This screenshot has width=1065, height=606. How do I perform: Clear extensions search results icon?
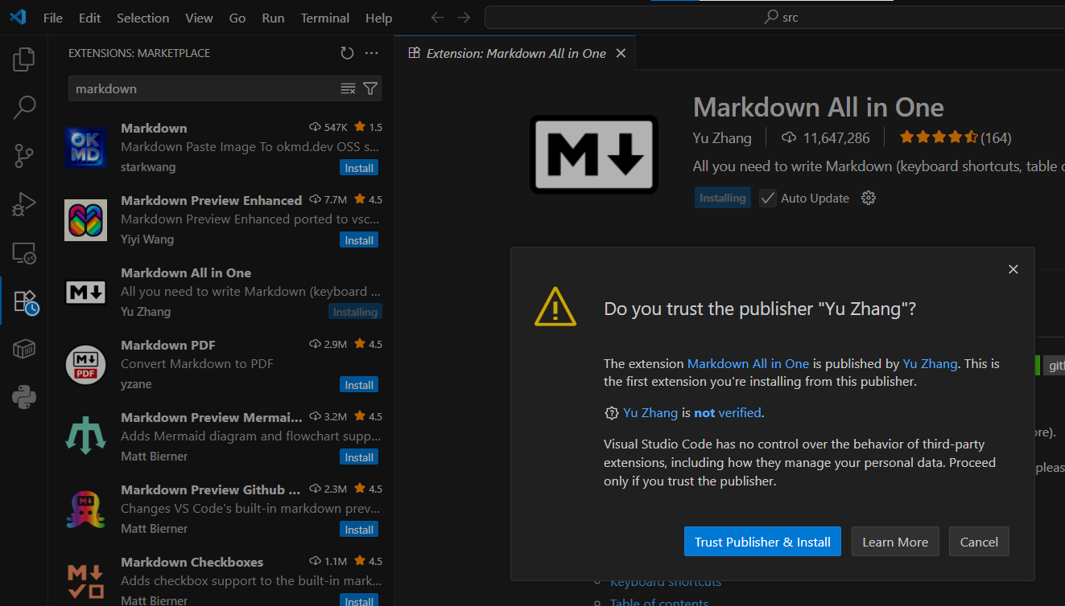pyautogui.click(x=348, y=88)
